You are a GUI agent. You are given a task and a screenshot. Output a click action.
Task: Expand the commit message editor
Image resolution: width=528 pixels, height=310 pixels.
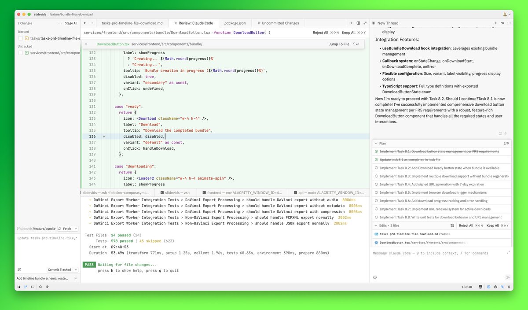click(x=76, y=238)
